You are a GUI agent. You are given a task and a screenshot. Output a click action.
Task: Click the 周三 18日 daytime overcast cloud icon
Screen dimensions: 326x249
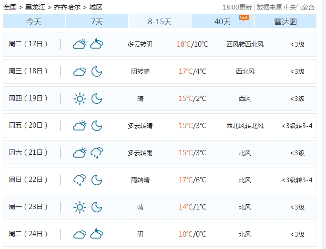(80, 71)
